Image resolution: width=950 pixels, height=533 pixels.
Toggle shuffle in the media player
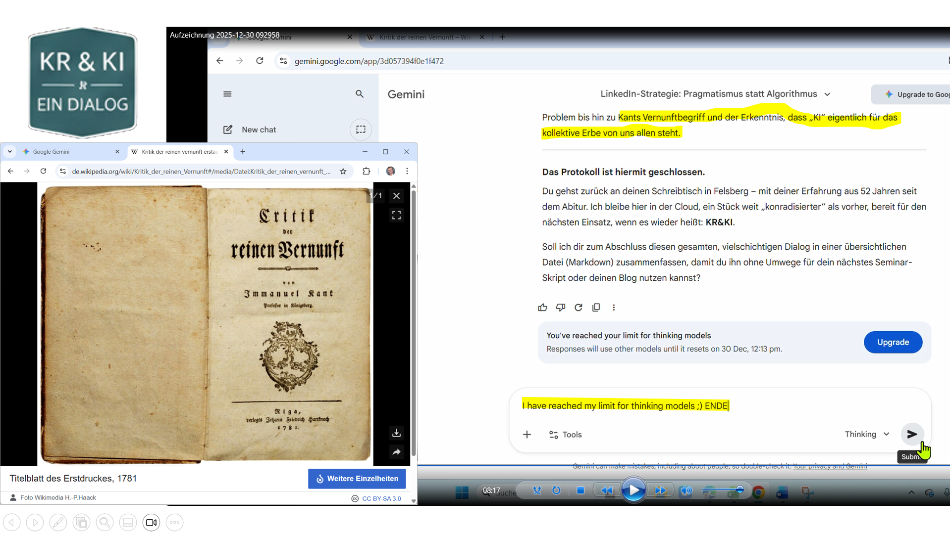(x=537, y=490)
